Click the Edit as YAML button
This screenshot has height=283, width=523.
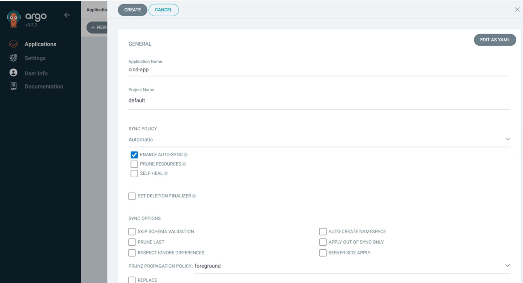pos(495,40)
